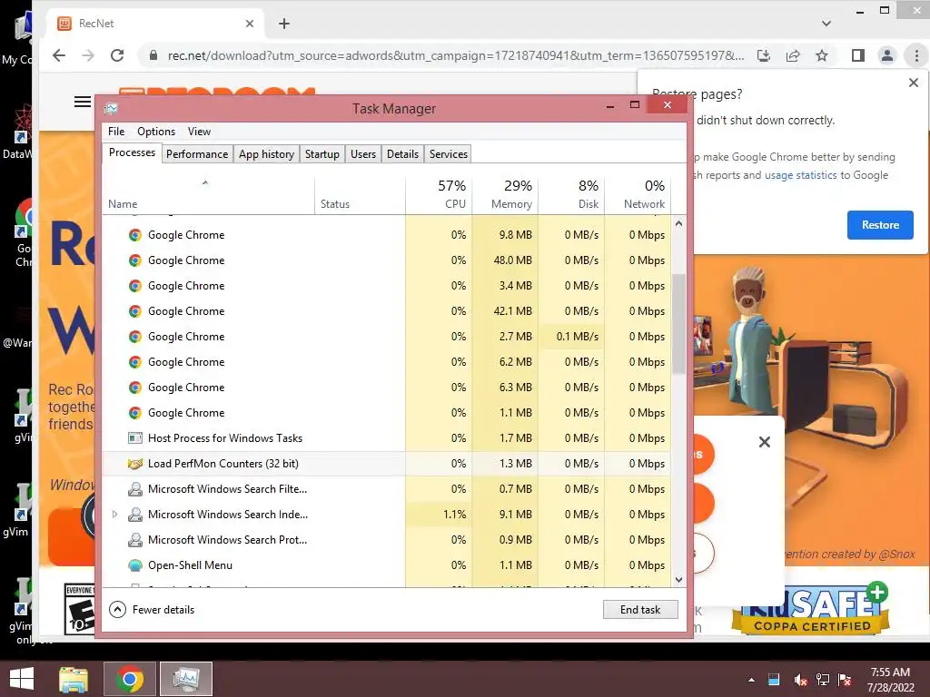Click the process list scrollbar thumb
Viewport: 930px width, 697px height.
click(678, 324)
